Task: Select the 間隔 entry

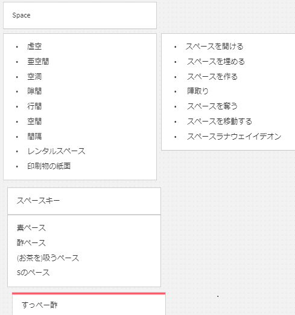Action: click(x=34, y=137)
